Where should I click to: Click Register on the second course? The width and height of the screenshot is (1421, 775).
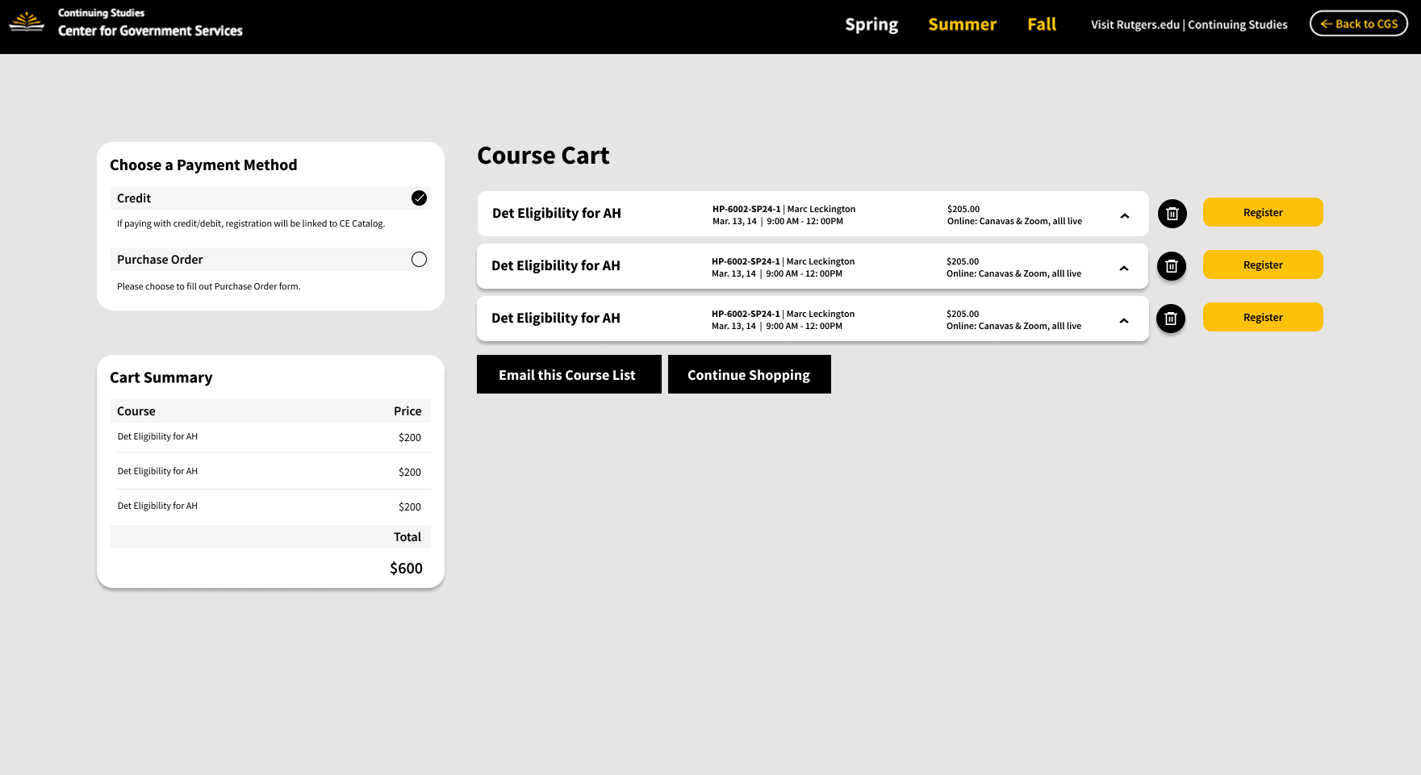1262,265
